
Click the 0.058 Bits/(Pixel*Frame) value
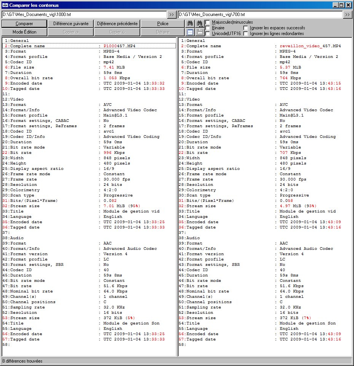coord(286,200)
